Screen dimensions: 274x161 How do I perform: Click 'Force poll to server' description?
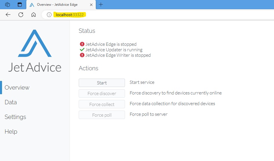coord(148,114)
